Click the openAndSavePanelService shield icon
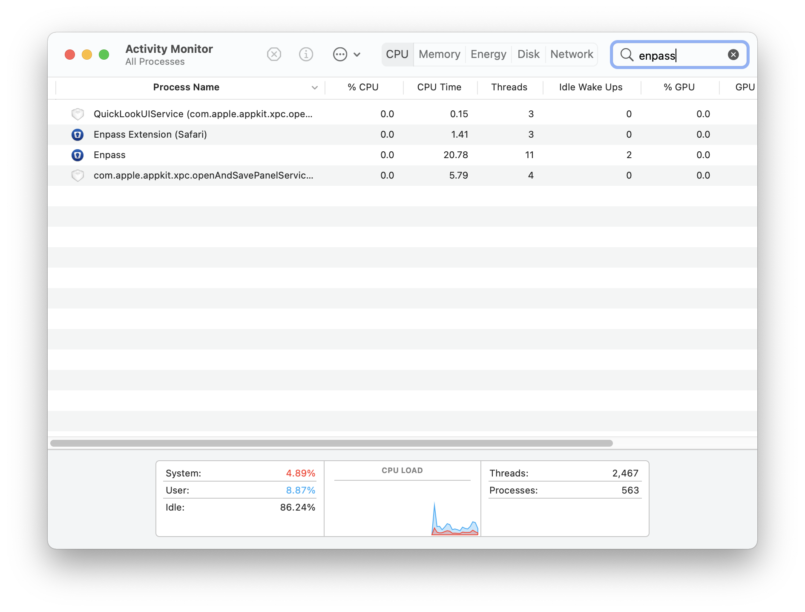The image size is (805, 612). point(78,176)
